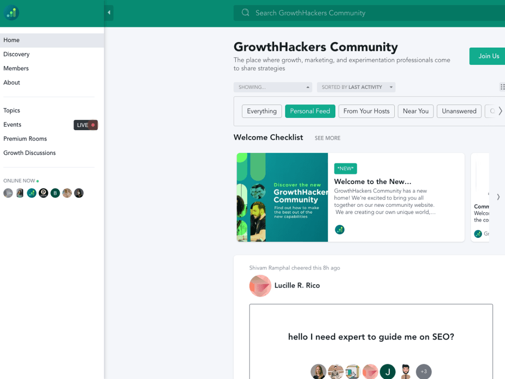Viewport: 505px width, 379px height.
Task: Select the From Your Hosts filter
Action: (x=366, y=111)
